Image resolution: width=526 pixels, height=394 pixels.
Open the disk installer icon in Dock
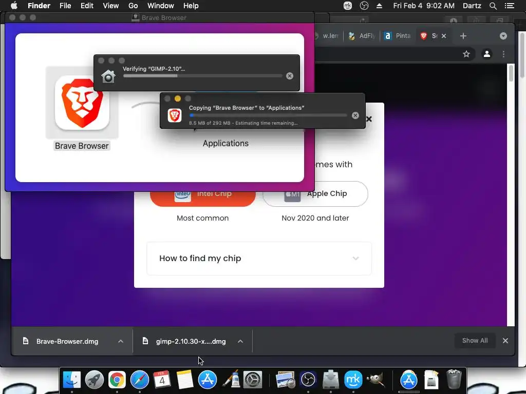click(x=330, y=380)
